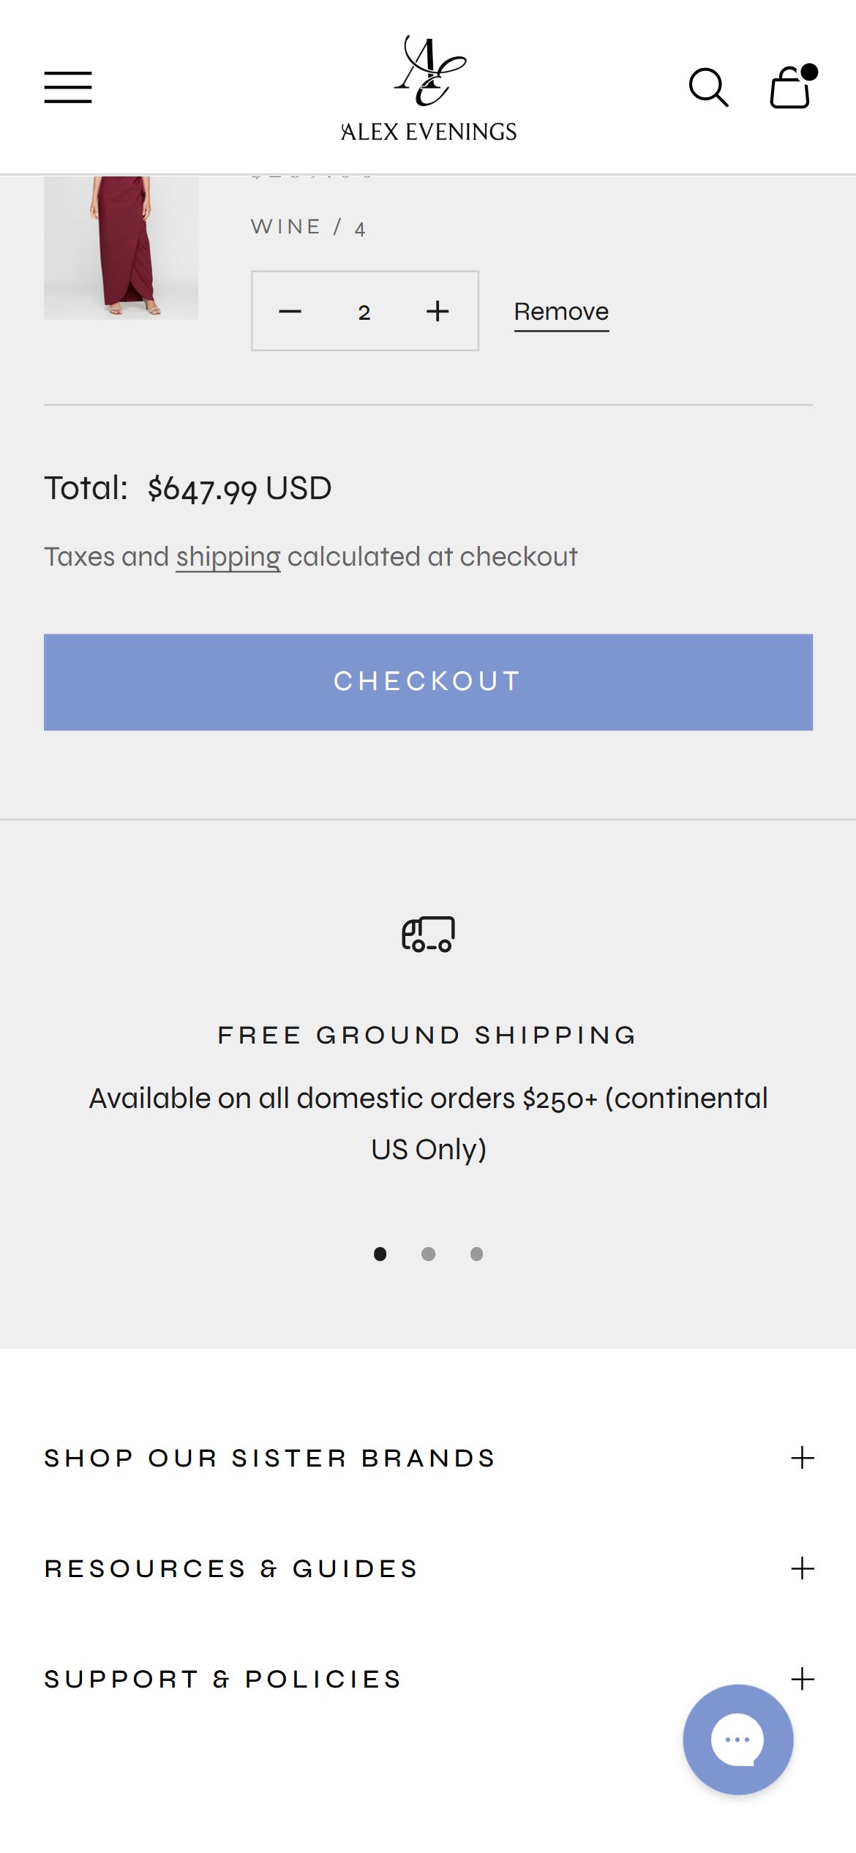This screenshot has width=856, height=1853.
Task: Open the hamburger navigation menu
Action: click(68, 87)
